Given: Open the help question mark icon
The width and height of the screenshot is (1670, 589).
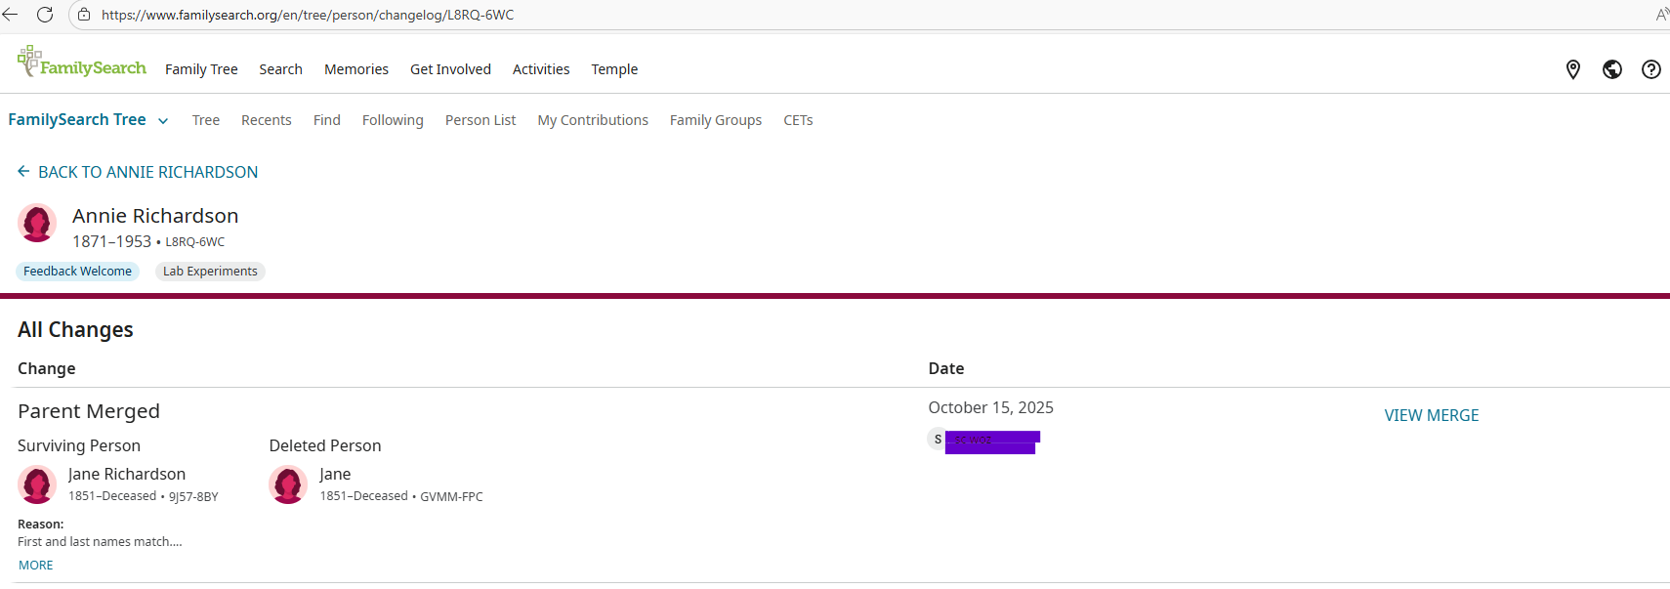Looking at the screenshot, I should tap(1650, 69).
